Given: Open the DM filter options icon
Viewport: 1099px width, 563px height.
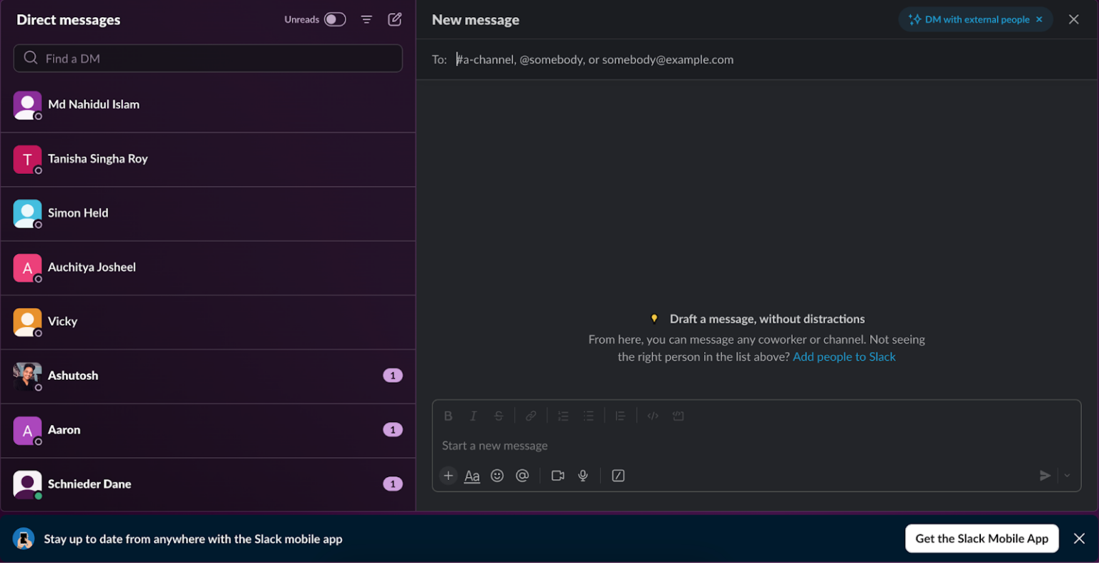Looking at the screenshot, I should click(366, 19).
